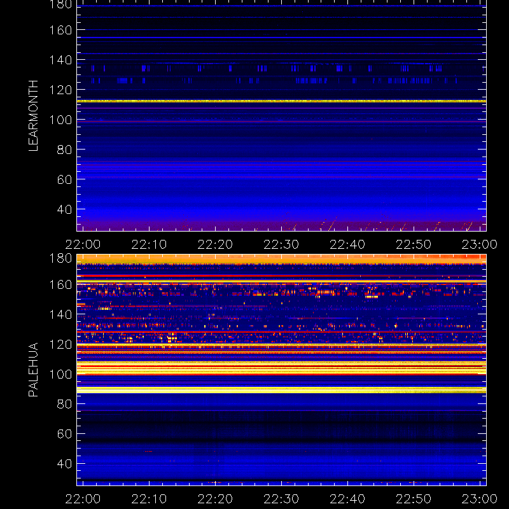Image resolution: width=509 pixels, height=509 pixels.
Task: Click the 160 tick label on Palehua axis
Action: [60, 284]
